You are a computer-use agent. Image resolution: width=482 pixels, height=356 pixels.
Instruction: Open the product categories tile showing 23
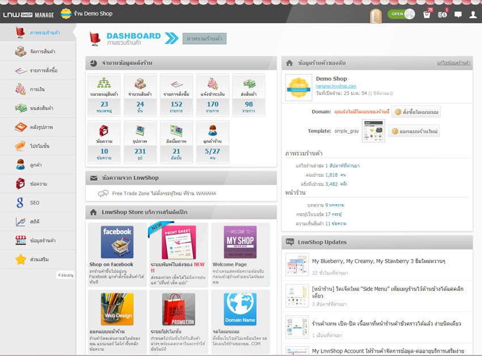(104, 95)
